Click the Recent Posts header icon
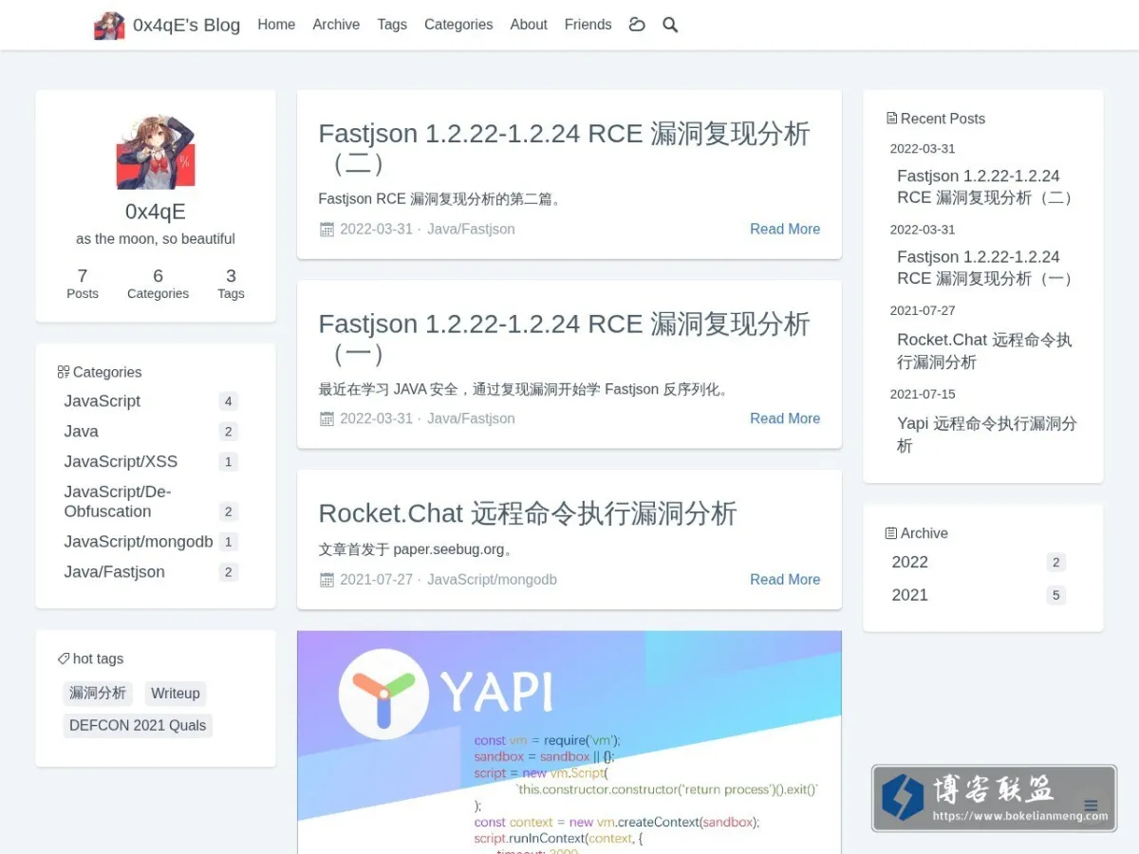The width and height of the screenshot is (1139, 854). [891, 119]
